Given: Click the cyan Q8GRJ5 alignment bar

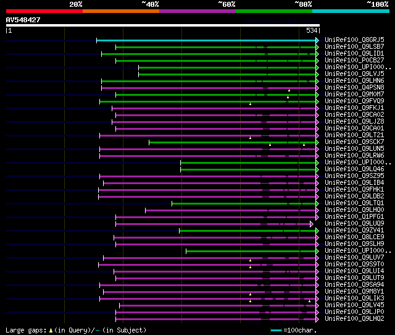Looking at the screenshot, I should tap(206, 40).
